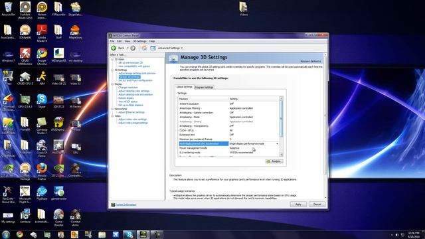Open the Videos folder on desktop

(x=244, y=9)
